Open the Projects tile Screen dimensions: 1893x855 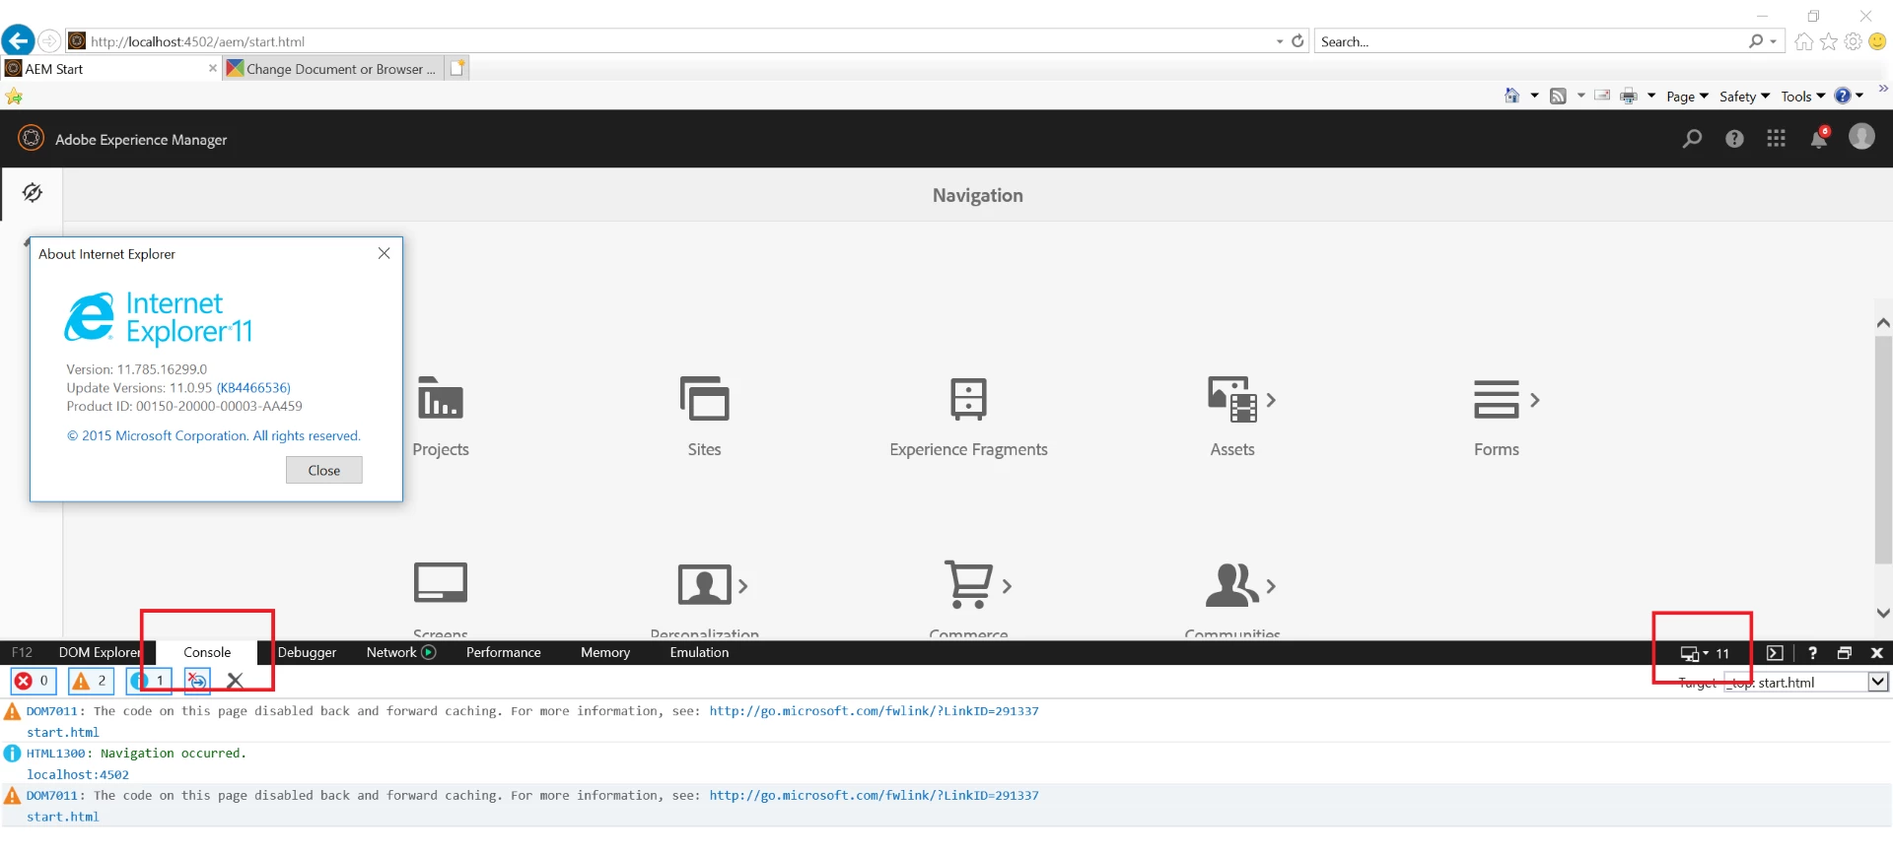(x=441, y=417)
